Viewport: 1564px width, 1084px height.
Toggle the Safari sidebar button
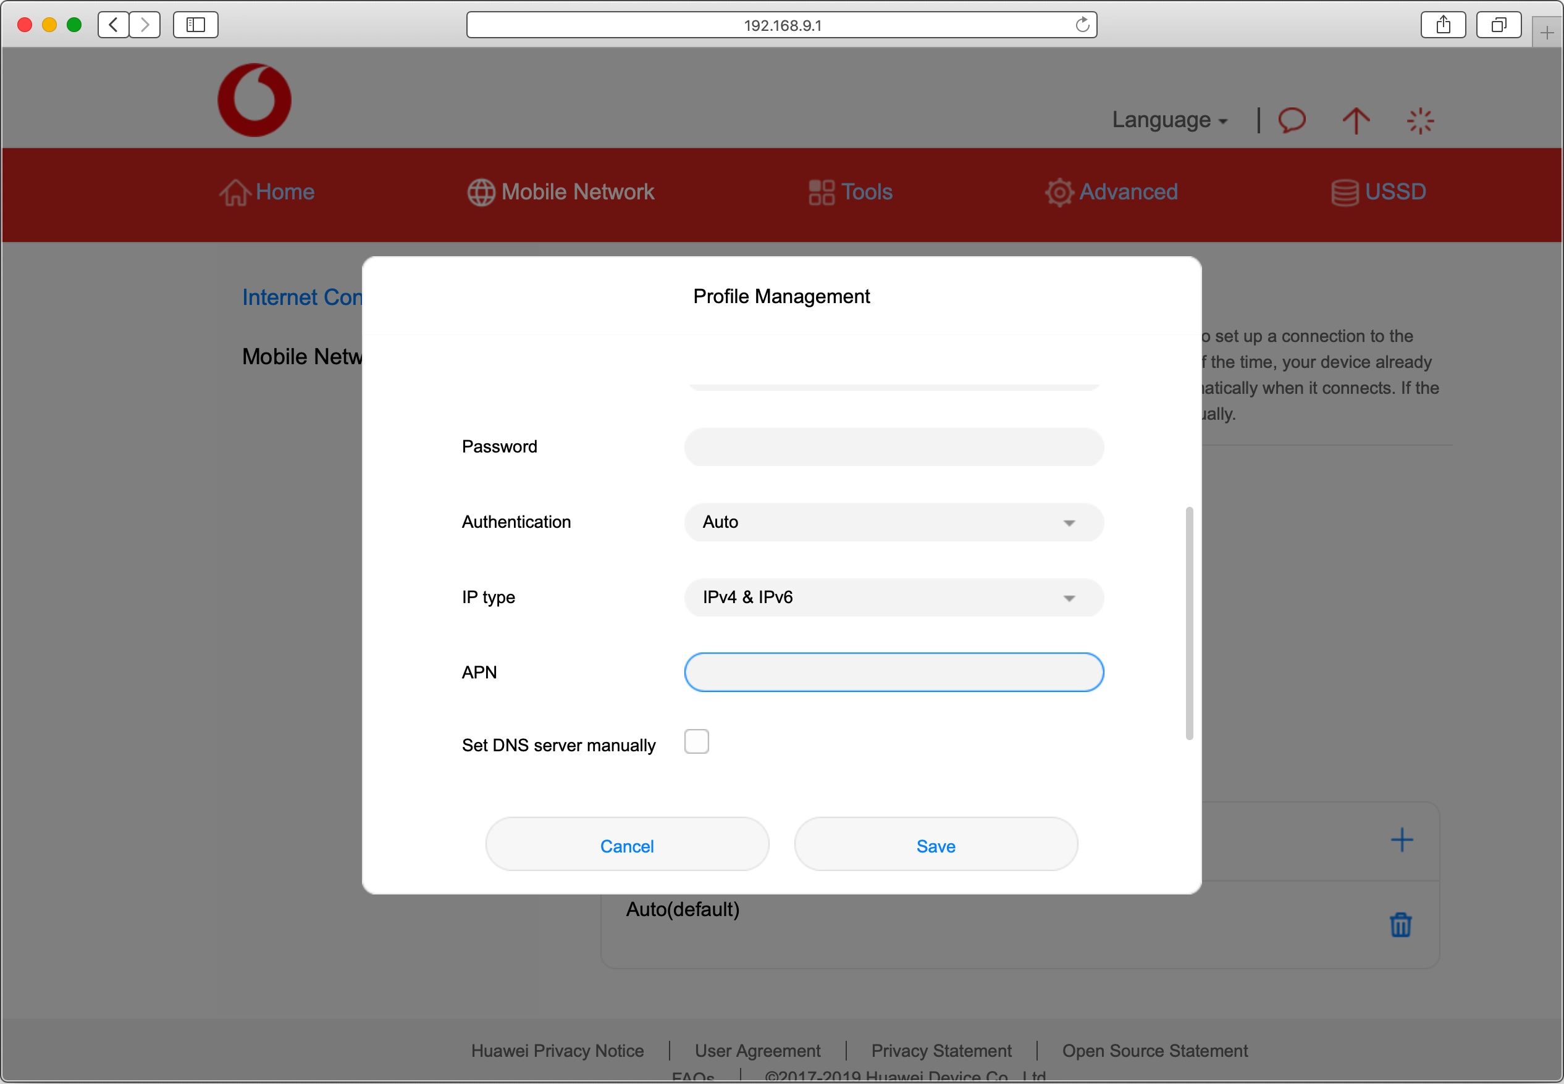click(196, 25)
